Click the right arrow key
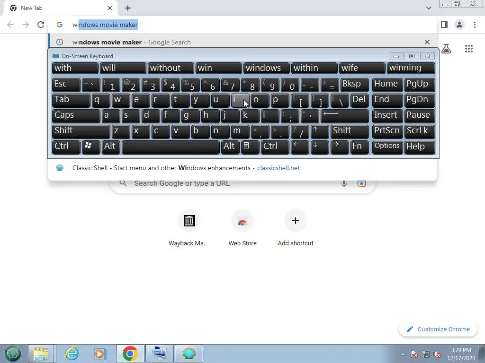Image resolution: width=485 pixels, height=363 pixels. (340, 147)
